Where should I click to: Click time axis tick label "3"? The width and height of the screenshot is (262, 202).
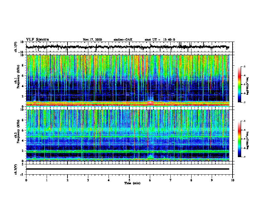(88, 180)
